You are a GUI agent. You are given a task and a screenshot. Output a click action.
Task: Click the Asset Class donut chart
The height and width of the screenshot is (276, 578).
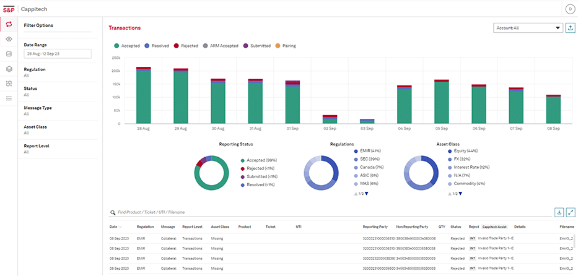tap(421, 173)
